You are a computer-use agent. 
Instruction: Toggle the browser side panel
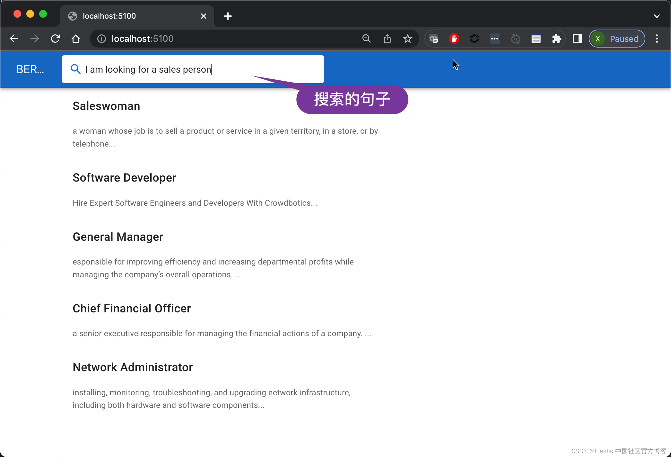(x=577, y=39)
